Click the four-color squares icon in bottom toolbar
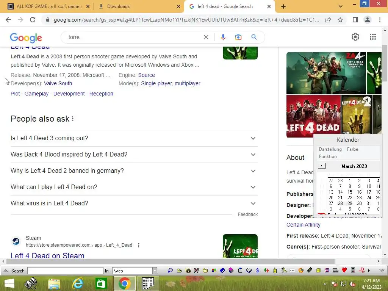The image size is (388, 291). (x=214, y=271)
